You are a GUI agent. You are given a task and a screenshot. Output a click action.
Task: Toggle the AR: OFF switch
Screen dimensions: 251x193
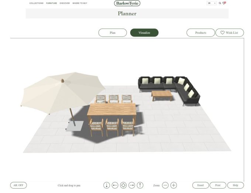[18, 185]
